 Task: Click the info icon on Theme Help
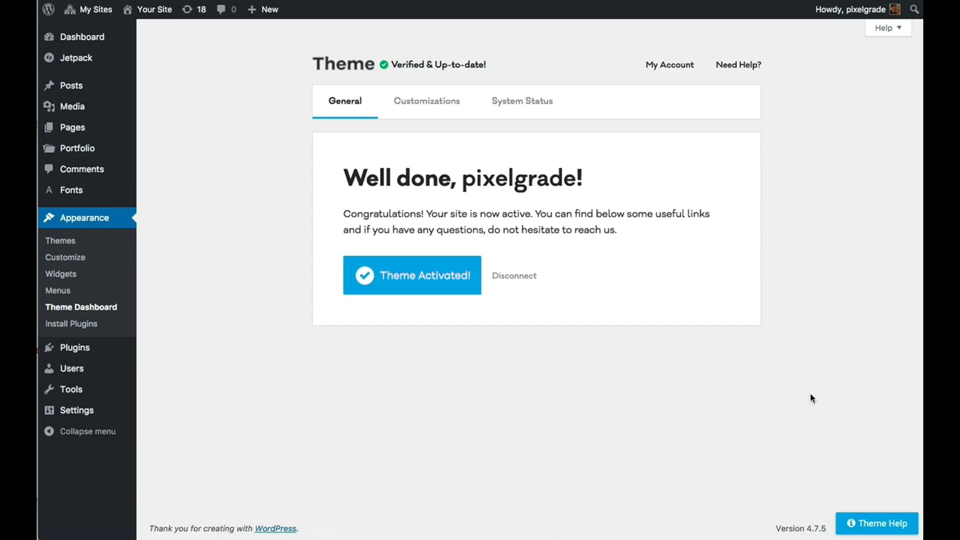click(851, 523)
